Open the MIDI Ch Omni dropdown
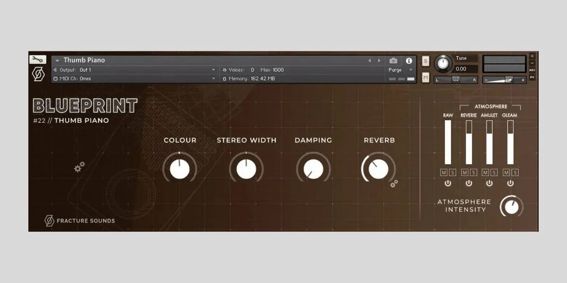The width and height of the screenshot is (567, 283). click(135, 79)
